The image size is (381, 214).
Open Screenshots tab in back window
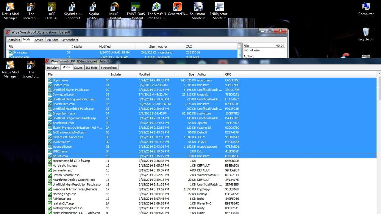[70, 40]
